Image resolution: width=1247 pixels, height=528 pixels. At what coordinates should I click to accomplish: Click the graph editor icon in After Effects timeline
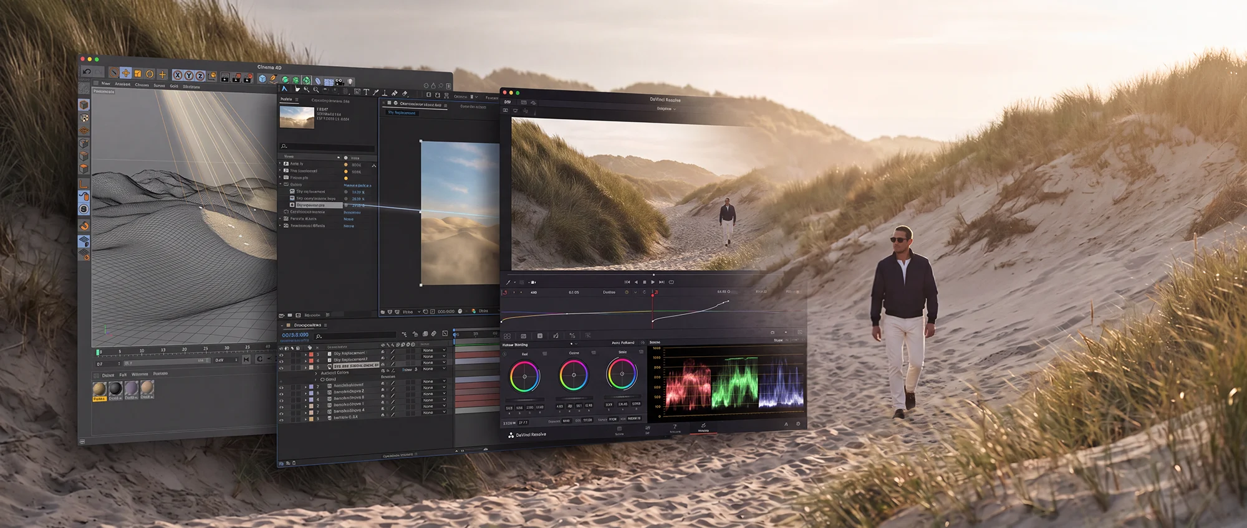pos(445,333)
